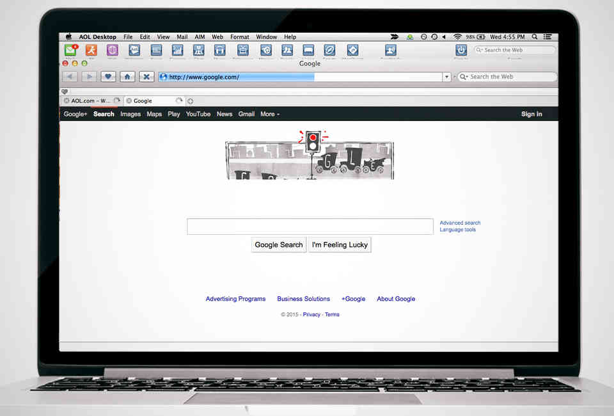Open the Mail menu in menu bar
Viewport: 614px width, 416px height.
point(182,37)
